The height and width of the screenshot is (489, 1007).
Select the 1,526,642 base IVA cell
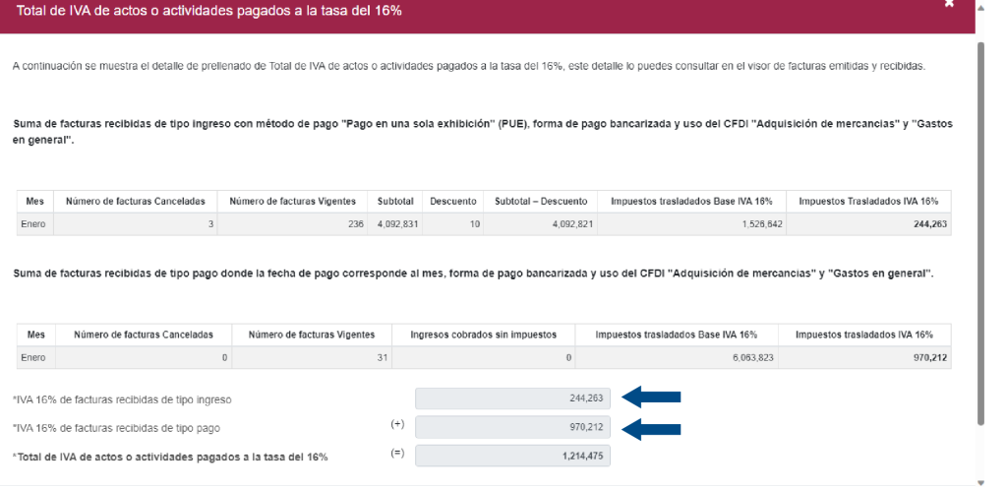pos(691,225)
